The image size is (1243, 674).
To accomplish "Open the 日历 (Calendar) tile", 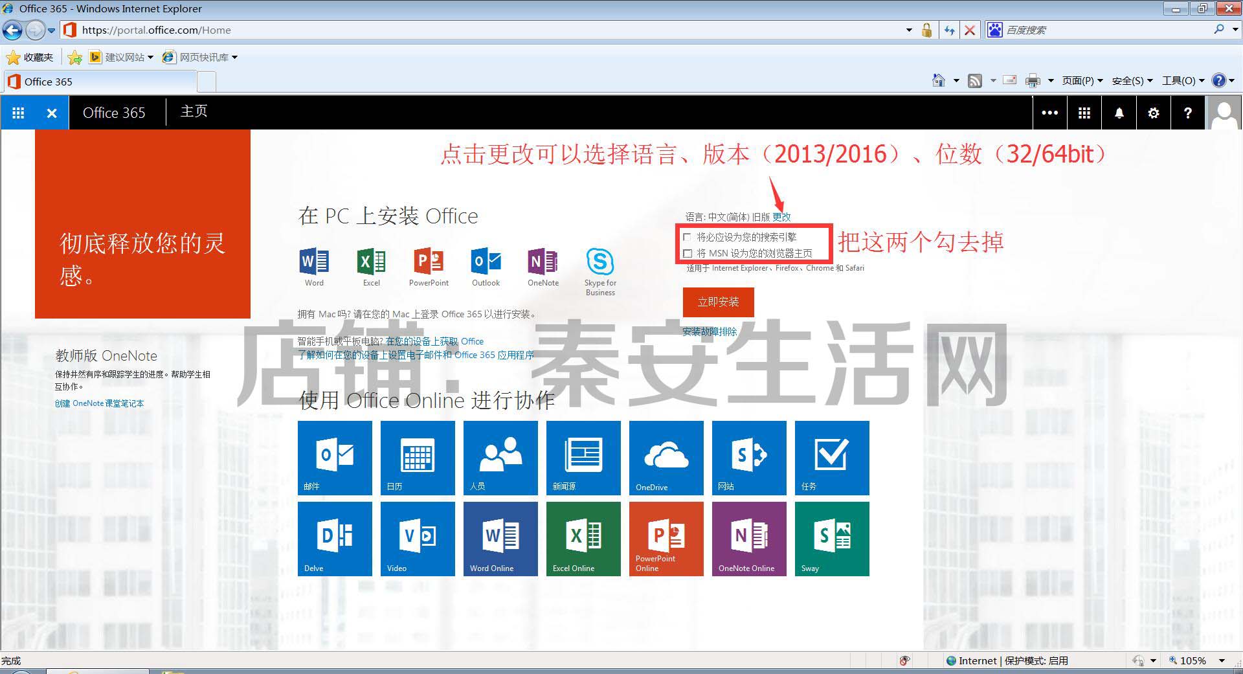I will pyautogui.click(x=418, y=458).
